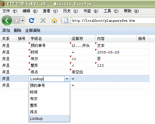Open the 工具 (T) menu
Screen dimensions: 155x124
coord(111,11)
